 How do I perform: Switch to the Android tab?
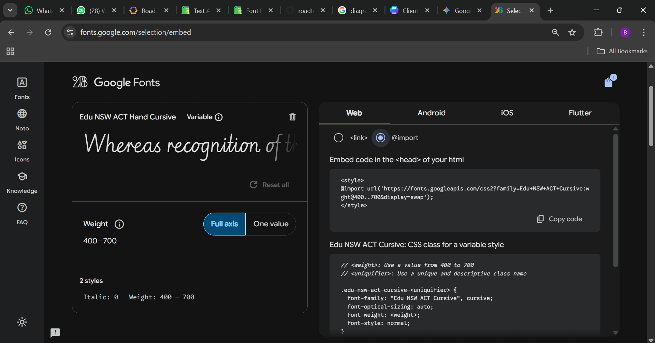click(431, 113)
